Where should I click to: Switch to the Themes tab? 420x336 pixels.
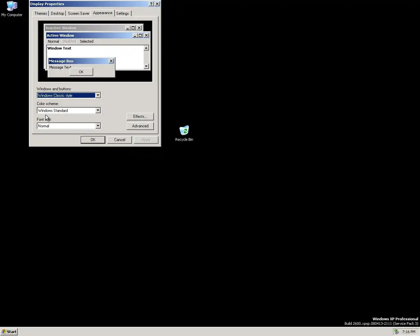point(41,13)
